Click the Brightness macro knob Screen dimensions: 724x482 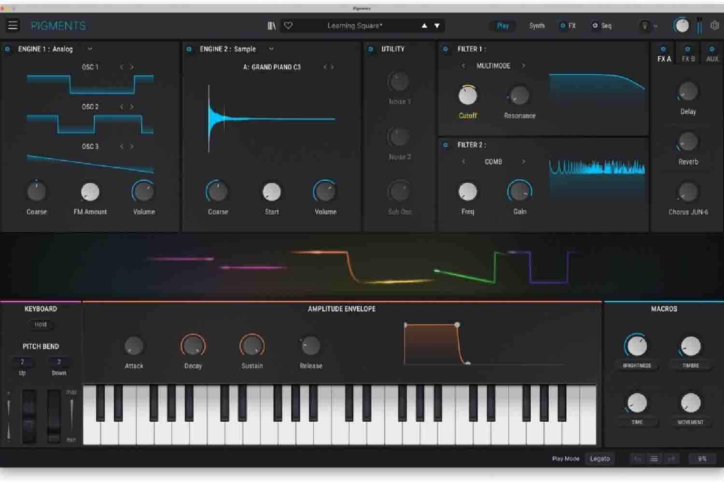pos(637,346)
